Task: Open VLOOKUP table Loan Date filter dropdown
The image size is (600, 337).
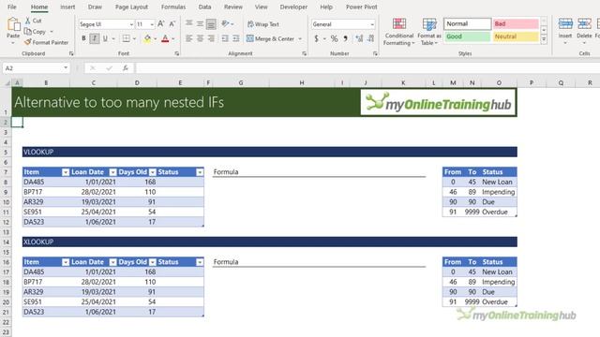Action: 112,172
